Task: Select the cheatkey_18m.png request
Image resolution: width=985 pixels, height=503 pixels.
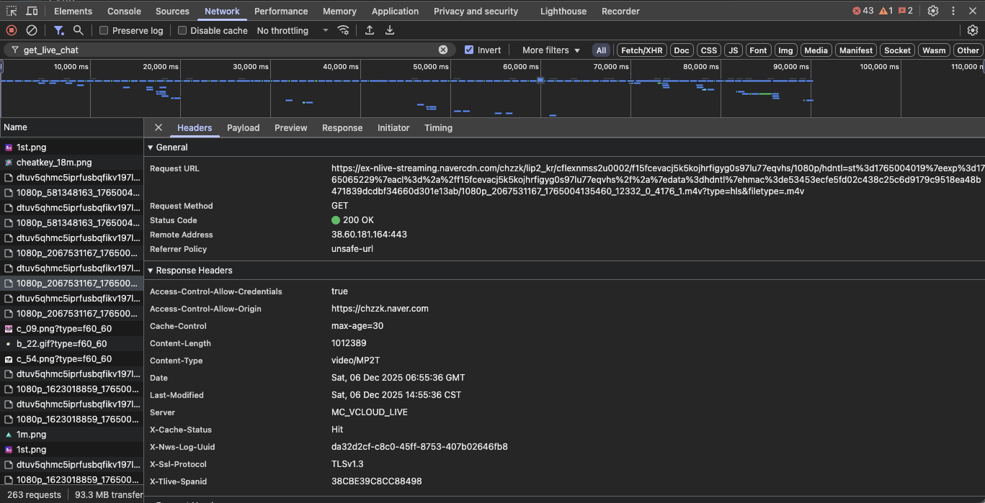Action: click(72, 163)
